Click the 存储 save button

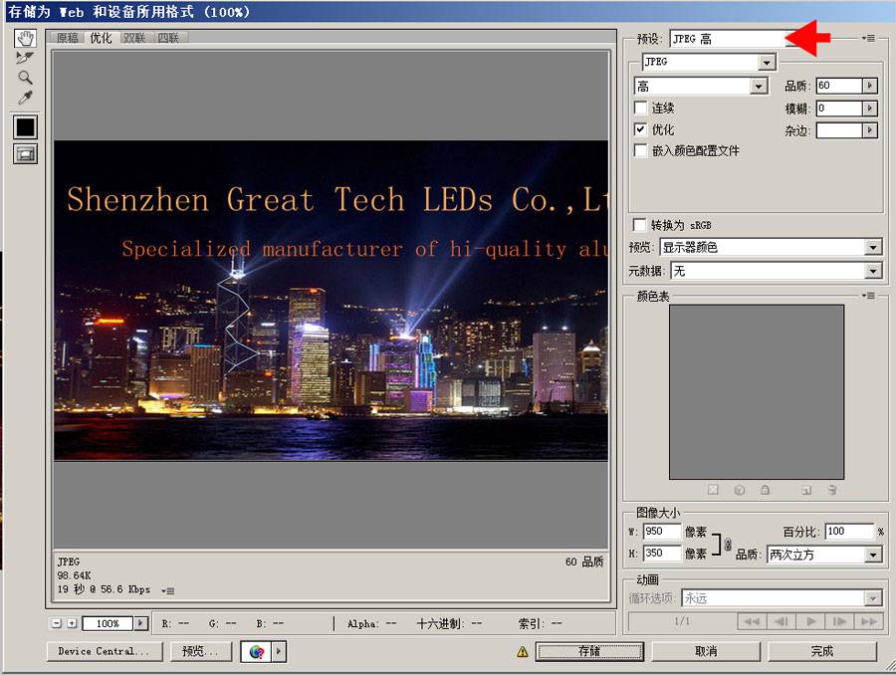(589, 651)
